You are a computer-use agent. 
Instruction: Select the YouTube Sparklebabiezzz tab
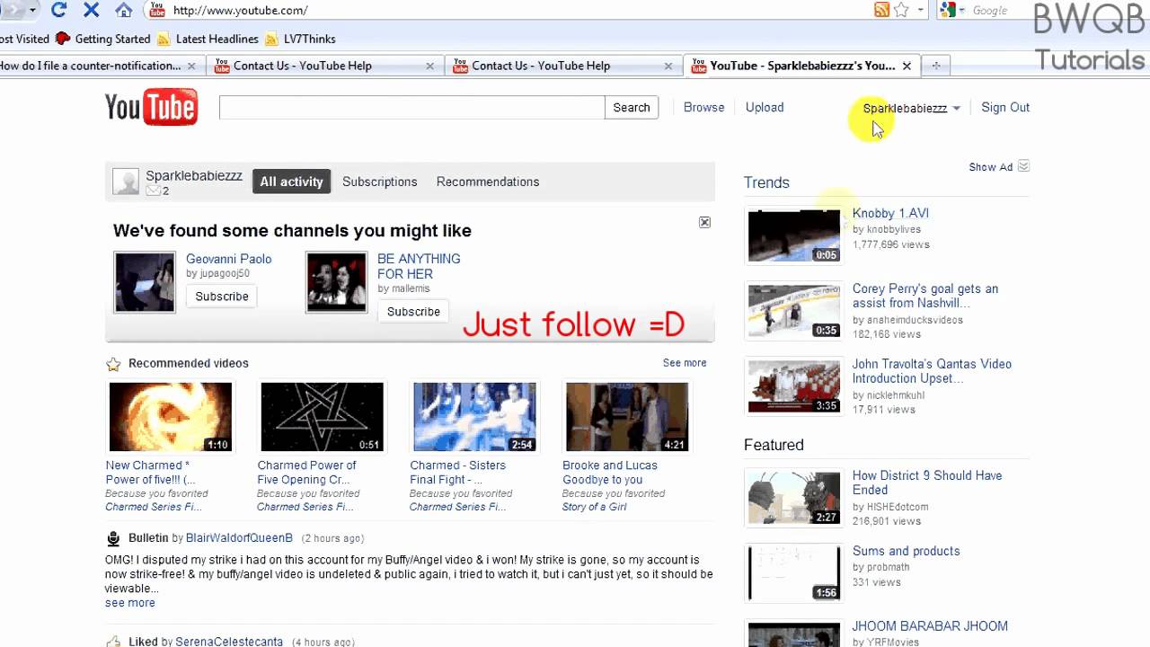800,66
